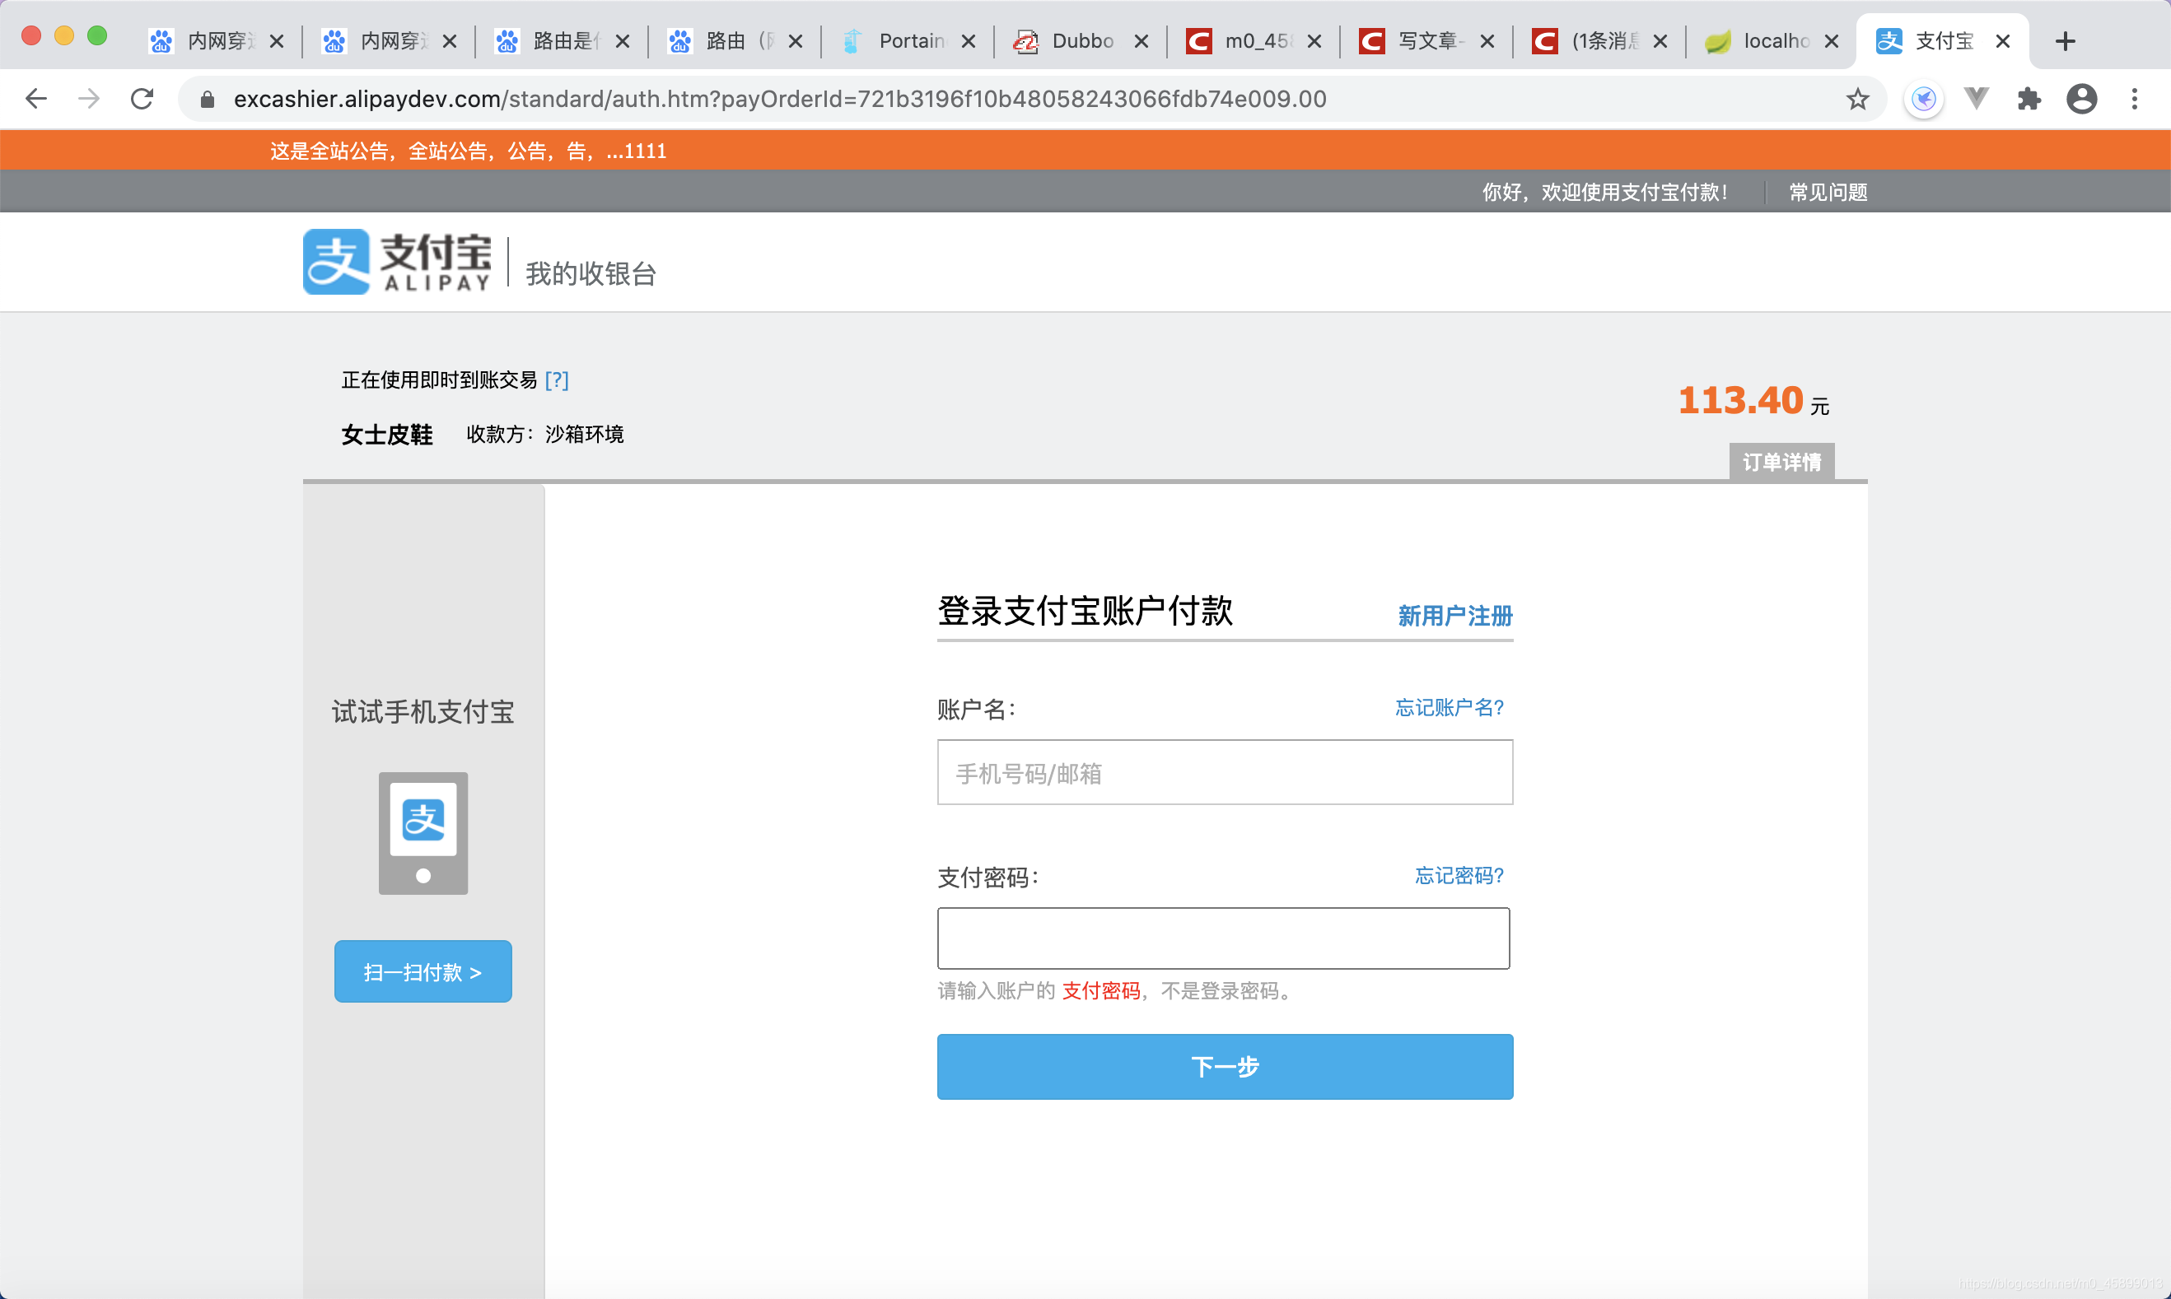
Task: Click the 113.40 amount text
Action: (1740, 401)
